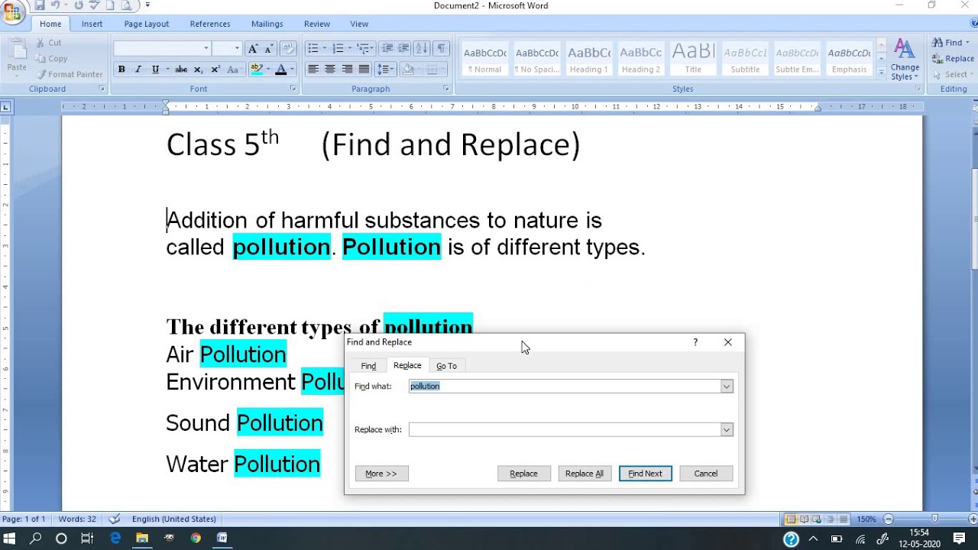Viewport: 978px width, 550px height.
Task: Open the Font dialog launcher
Action: (293, 89)
